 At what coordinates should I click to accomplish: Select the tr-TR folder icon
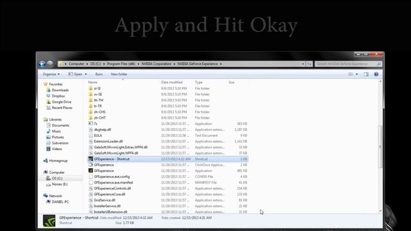(91, 106)
